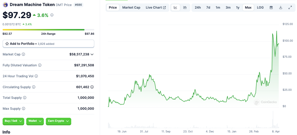Open the info icon beside 3.6% change
The image size is (297, 135).
click(x=52, y=15)
